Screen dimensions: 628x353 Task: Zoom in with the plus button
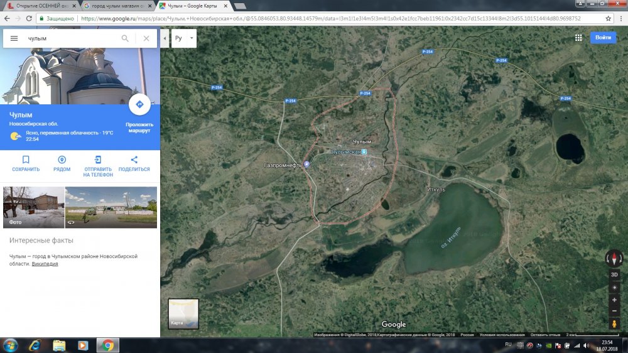614,300
